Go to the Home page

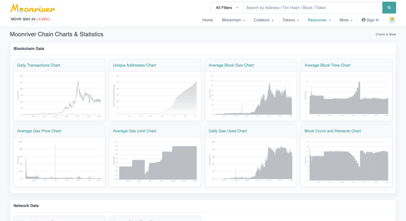click(x=208, y=20)
